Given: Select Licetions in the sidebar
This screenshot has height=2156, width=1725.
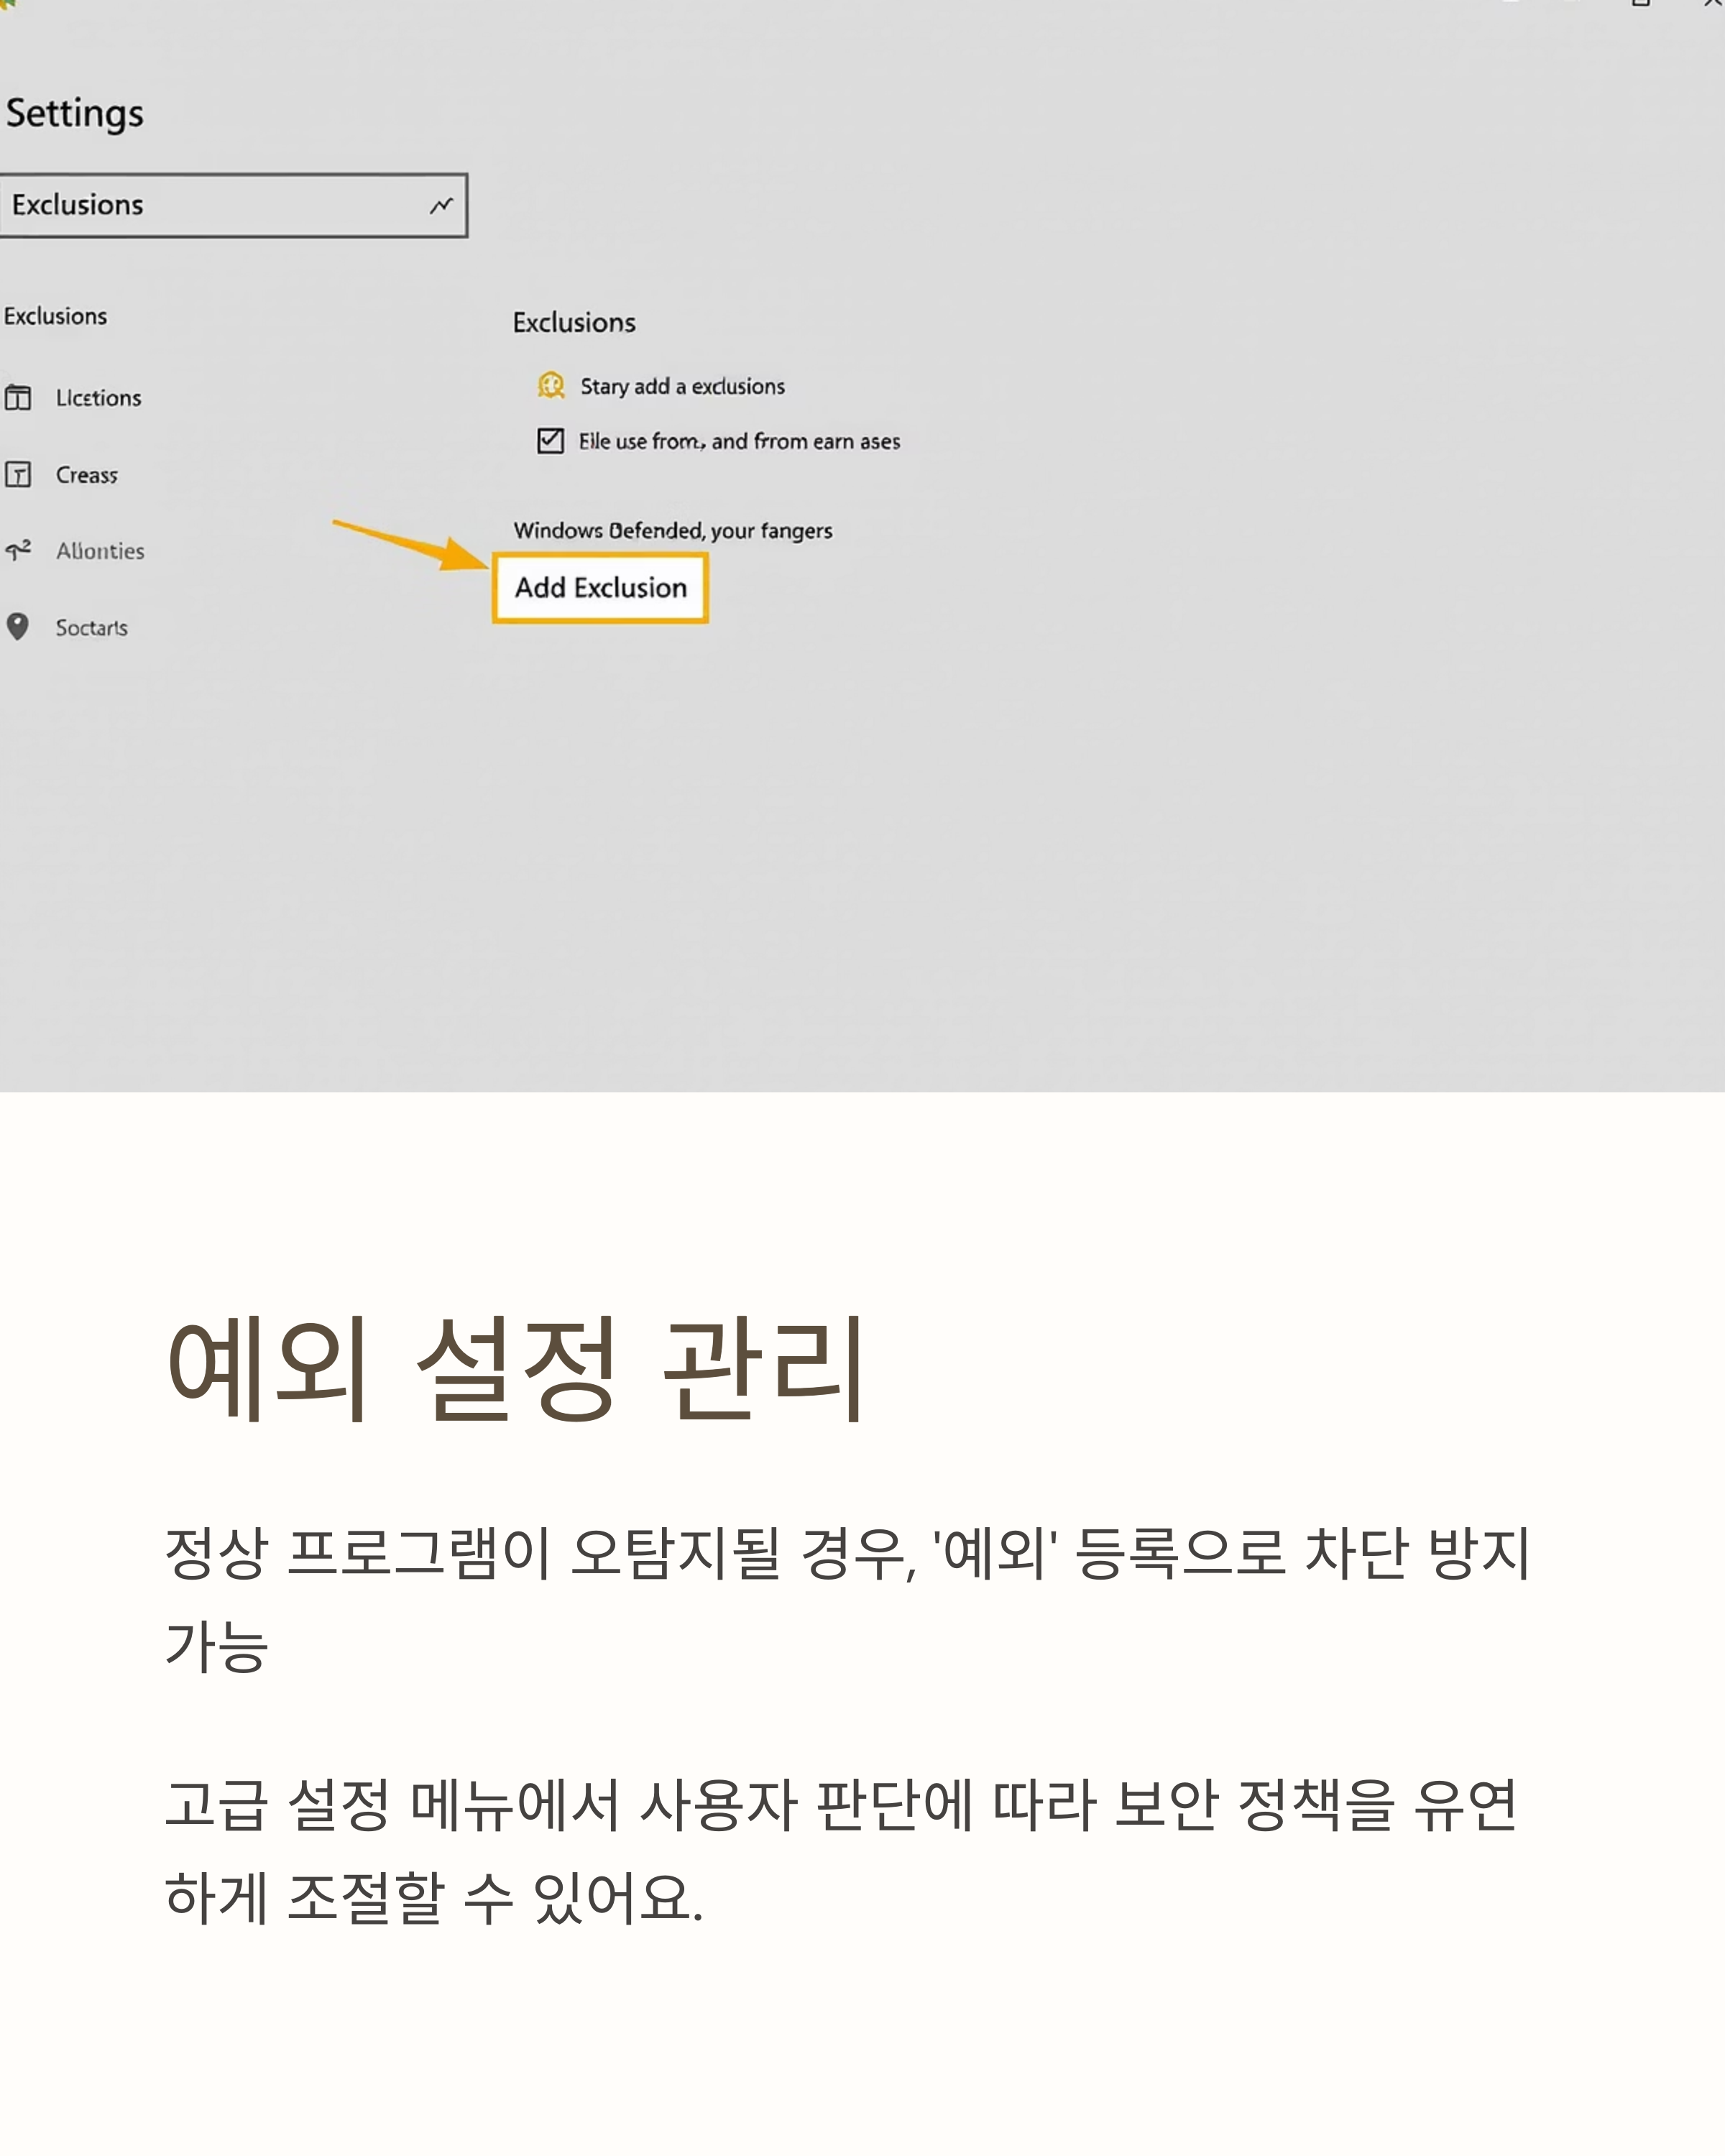Looking at the screenshot, I should 98,398.
